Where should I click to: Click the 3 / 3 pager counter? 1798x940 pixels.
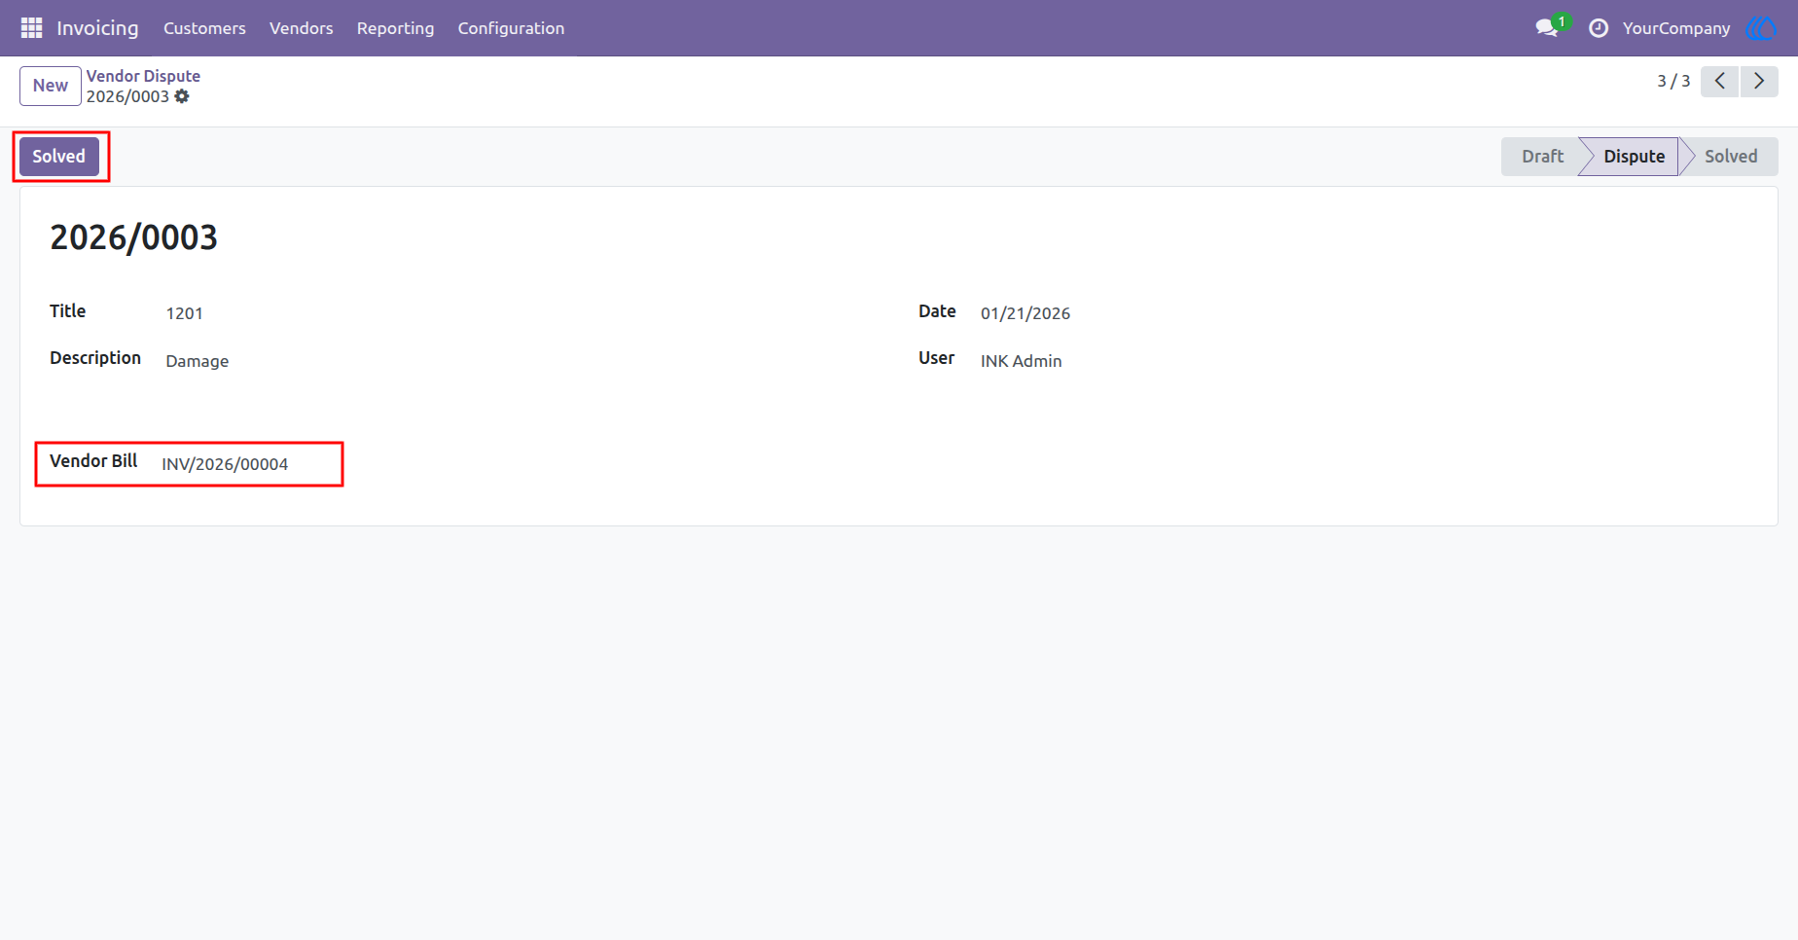point(1673,82)
